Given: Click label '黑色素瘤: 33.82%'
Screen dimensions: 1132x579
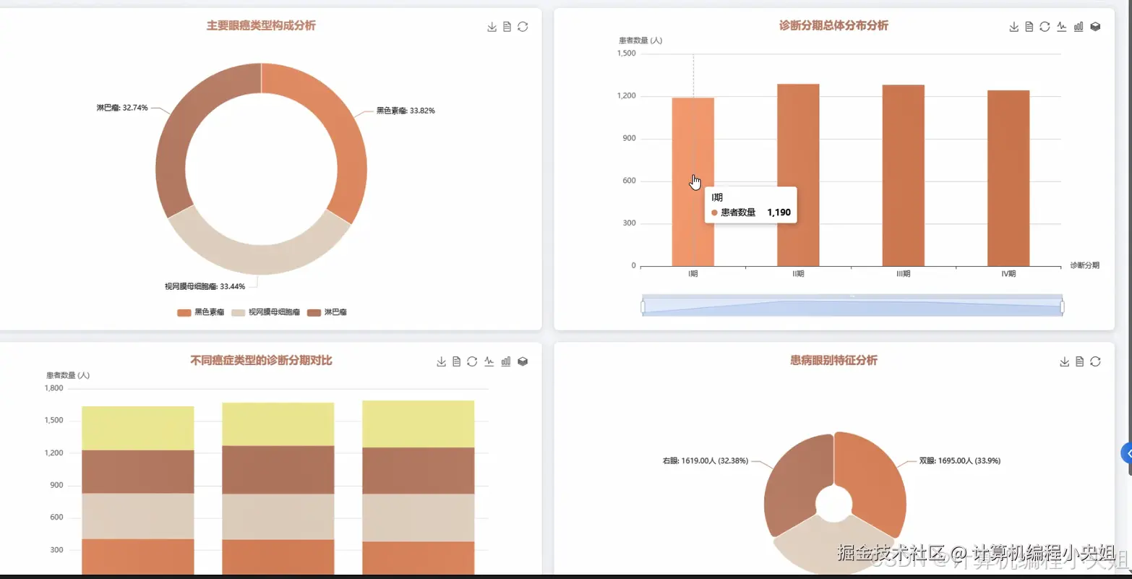Looking at the screenshot, I should (x=406, y=111).
